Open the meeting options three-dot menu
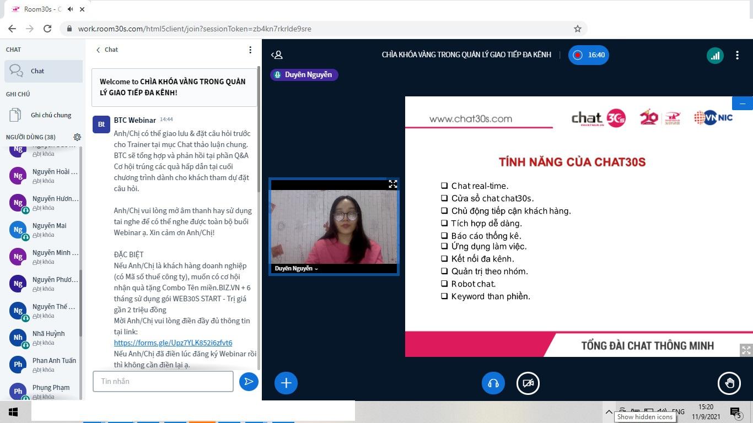 pyautogui.click(x=737, y=55)
